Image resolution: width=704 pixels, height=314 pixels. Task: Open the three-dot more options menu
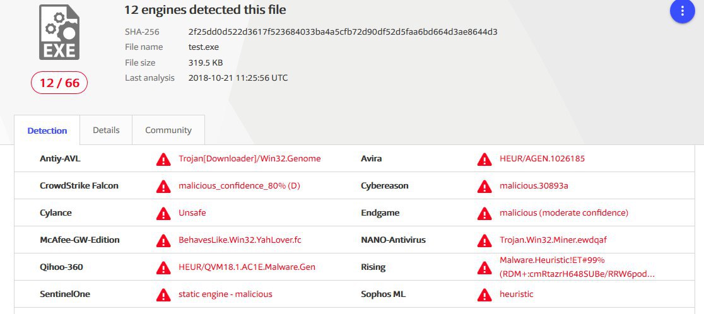[x=682, y=11]
